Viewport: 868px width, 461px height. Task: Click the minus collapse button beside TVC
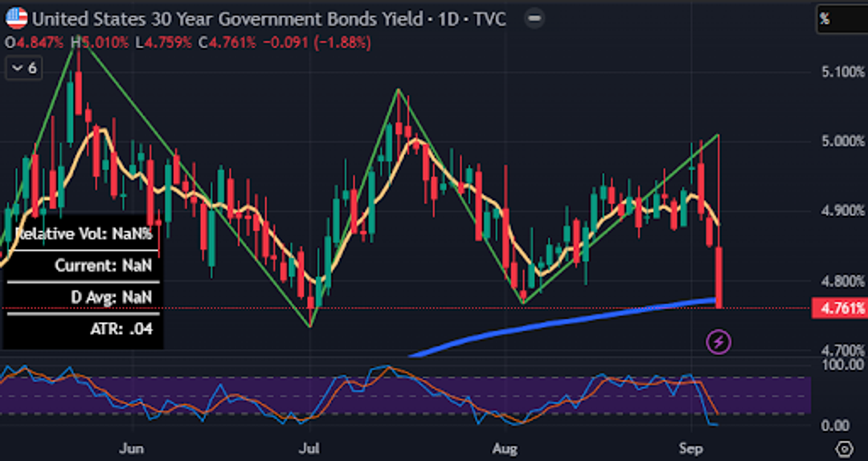534,18
